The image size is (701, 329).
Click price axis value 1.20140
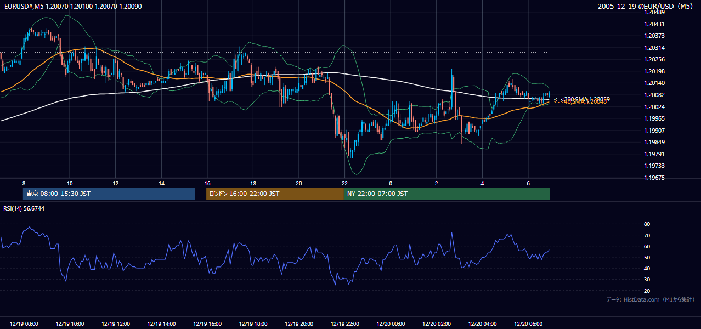point(654,83)
